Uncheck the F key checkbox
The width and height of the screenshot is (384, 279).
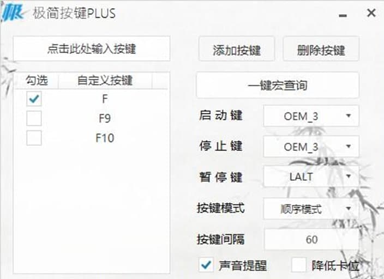pyautogui.click(x=34, y=99)
